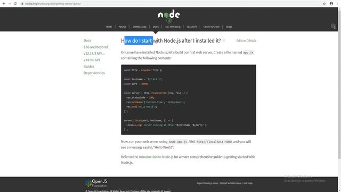Click the 'How do I start with Node.js' heading
The height and width of the screenshot is (192, 341).
coord(170,41)
